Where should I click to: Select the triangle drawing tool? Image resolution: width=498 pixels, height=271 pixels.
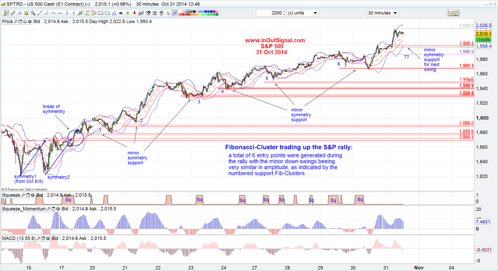pos(114,13)
